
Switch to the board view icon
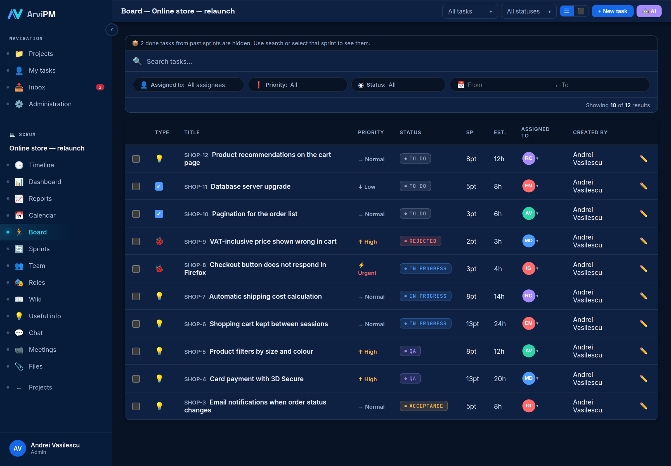click(x=581, y=11)
